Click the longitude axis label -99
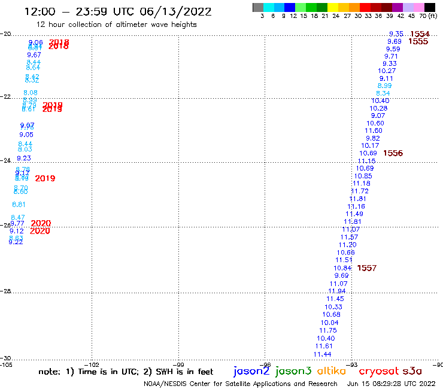Viewport: 443px width, 389px height. point(178,365)
